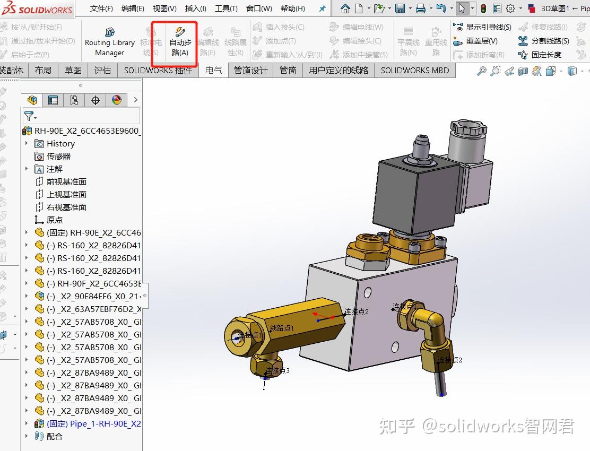
Task: Toggle the 覆盖层(V) coverings option
Action: [479, 41]
